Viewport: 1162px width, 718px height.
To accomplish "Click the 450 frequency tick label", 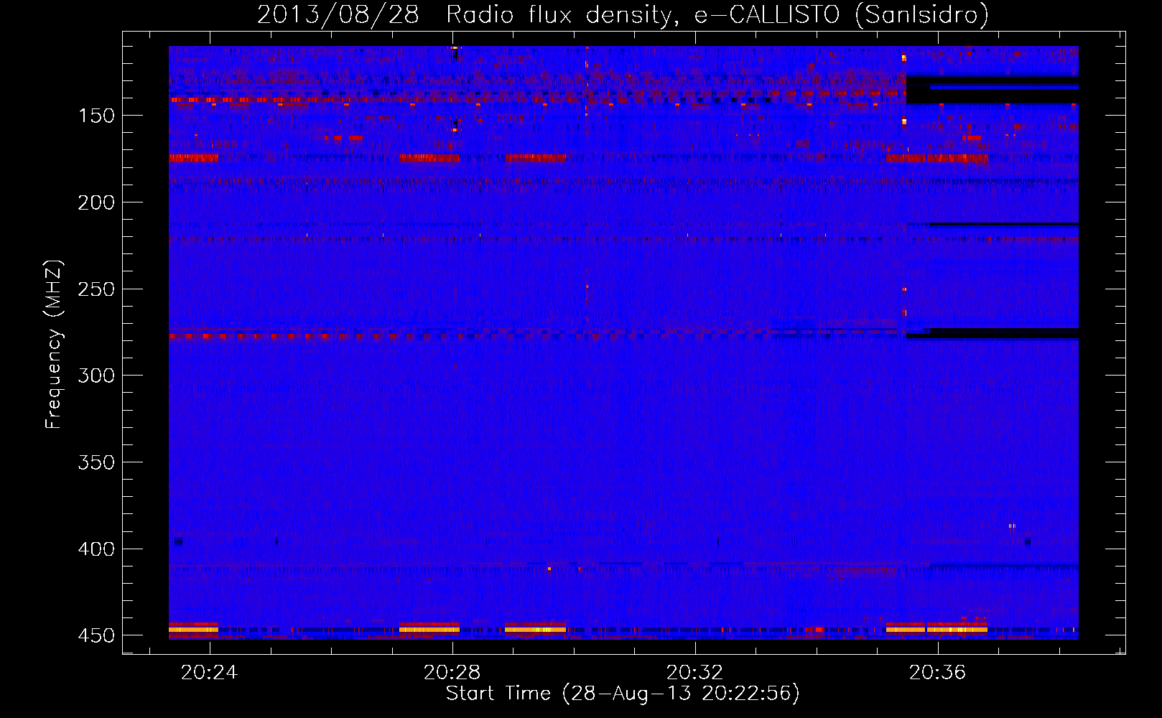I will [96, 635].
